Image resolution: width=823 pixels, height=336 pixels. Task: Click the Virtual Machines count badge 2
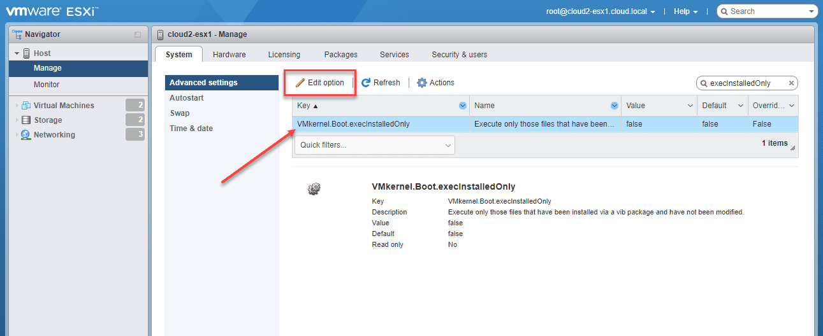(x=135, y=106)
